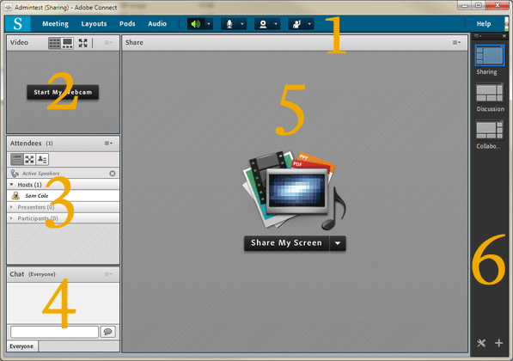Click the Active Speakers phone icon
The width and height of the screenshot is (513, 361).
coord(15,173)
